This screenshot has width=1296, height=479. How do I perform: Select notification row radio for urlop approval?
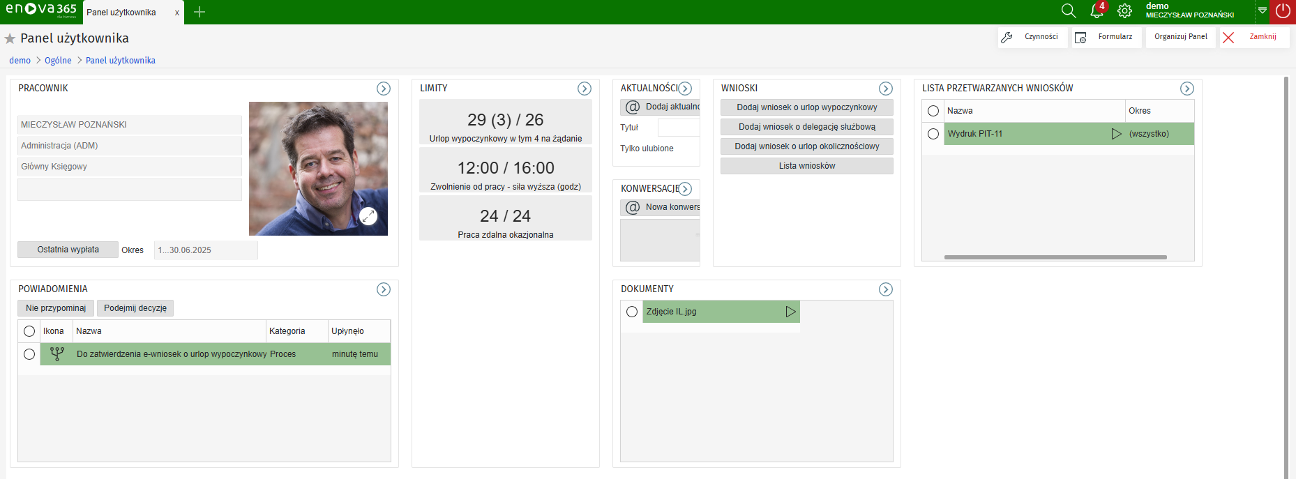click(x=29, y=354)
